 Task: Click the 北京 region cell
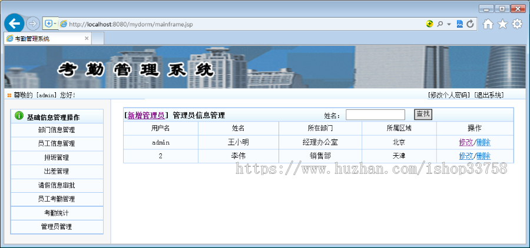tap(399, 142)
